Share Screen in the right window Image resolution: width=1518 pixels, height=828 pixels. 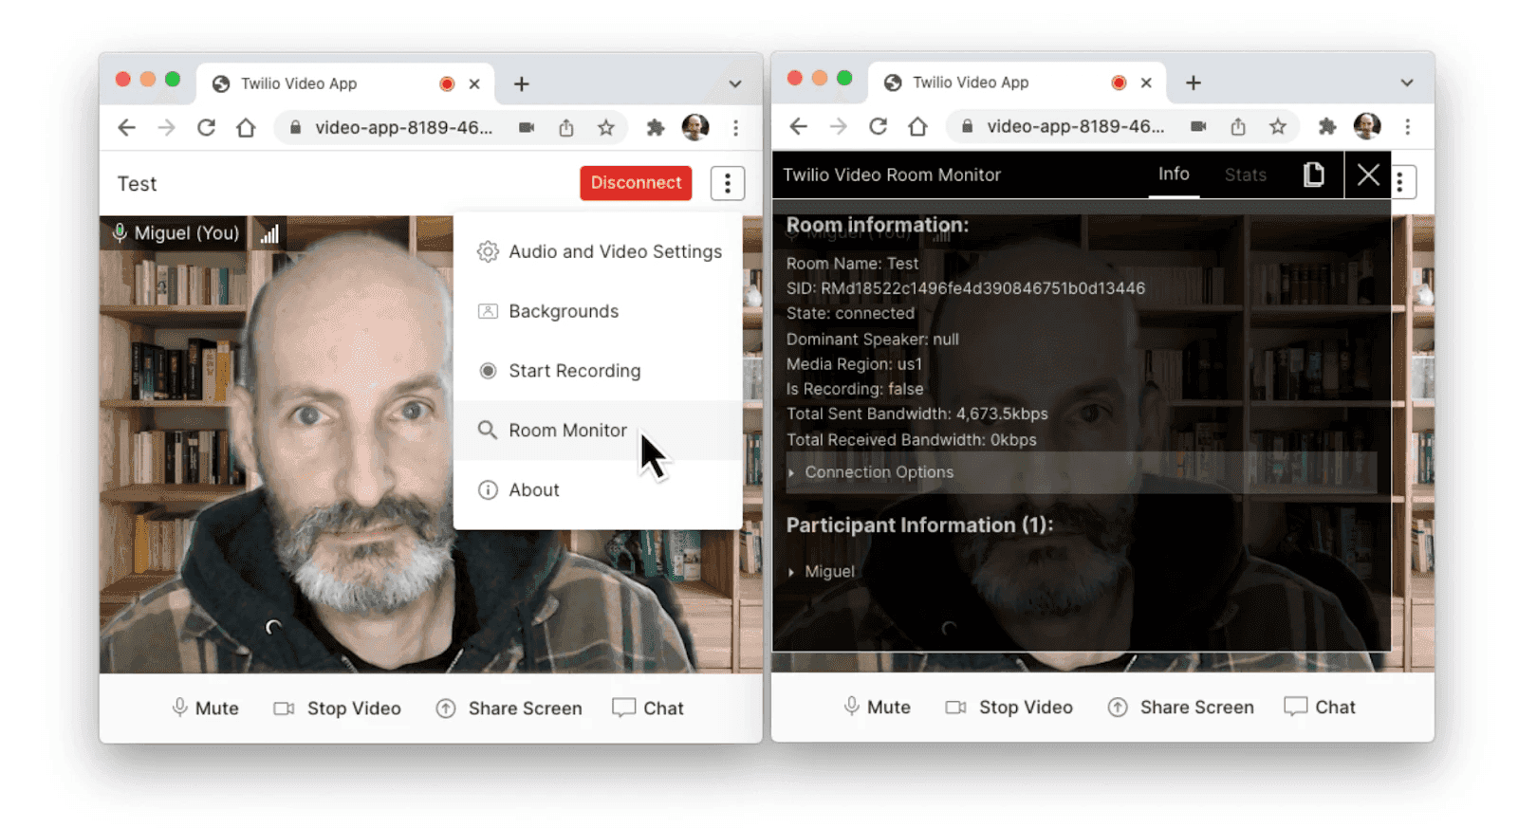[x=1180, y=708]
